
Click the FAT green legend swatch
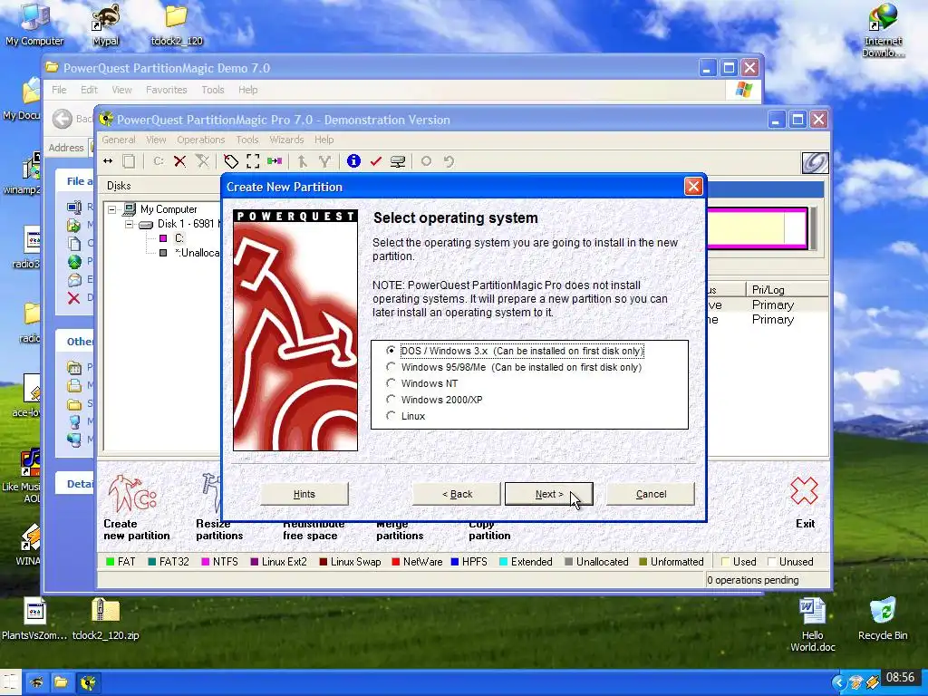[x=110, y=562]
